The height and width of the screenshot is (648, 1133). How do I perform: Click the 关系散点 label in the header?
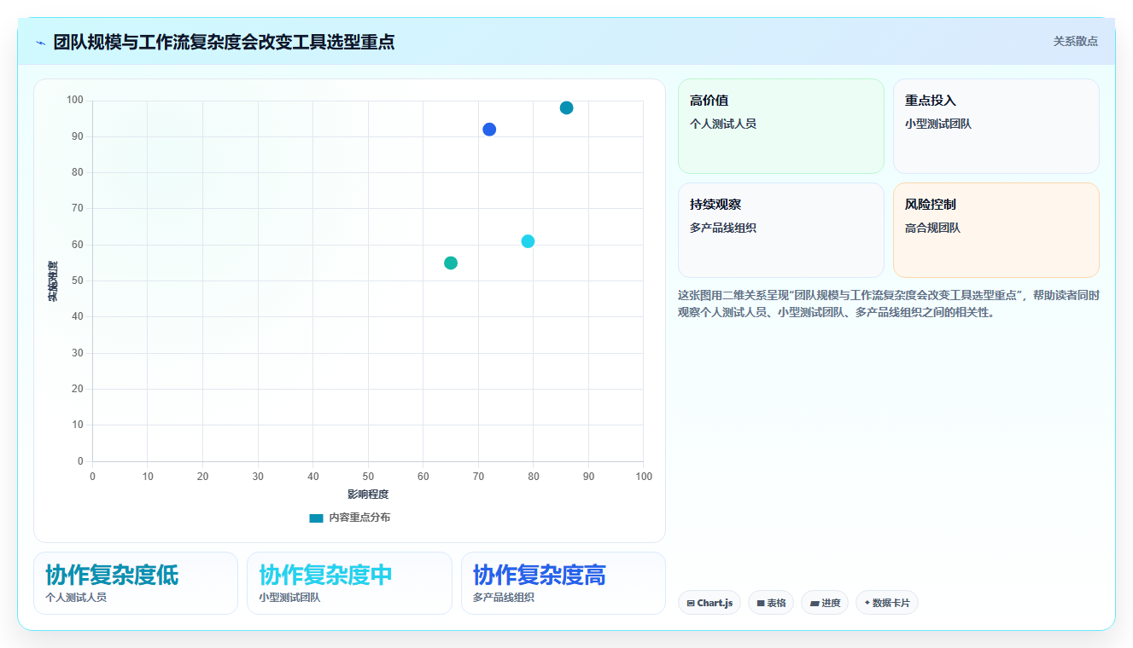click(x=1075, y=41)
